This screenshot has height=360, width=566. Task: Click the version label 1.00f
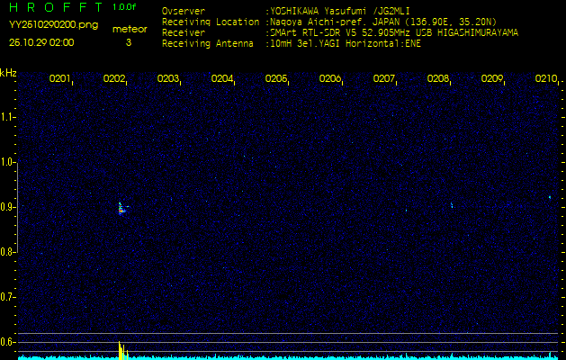point(124,7)
